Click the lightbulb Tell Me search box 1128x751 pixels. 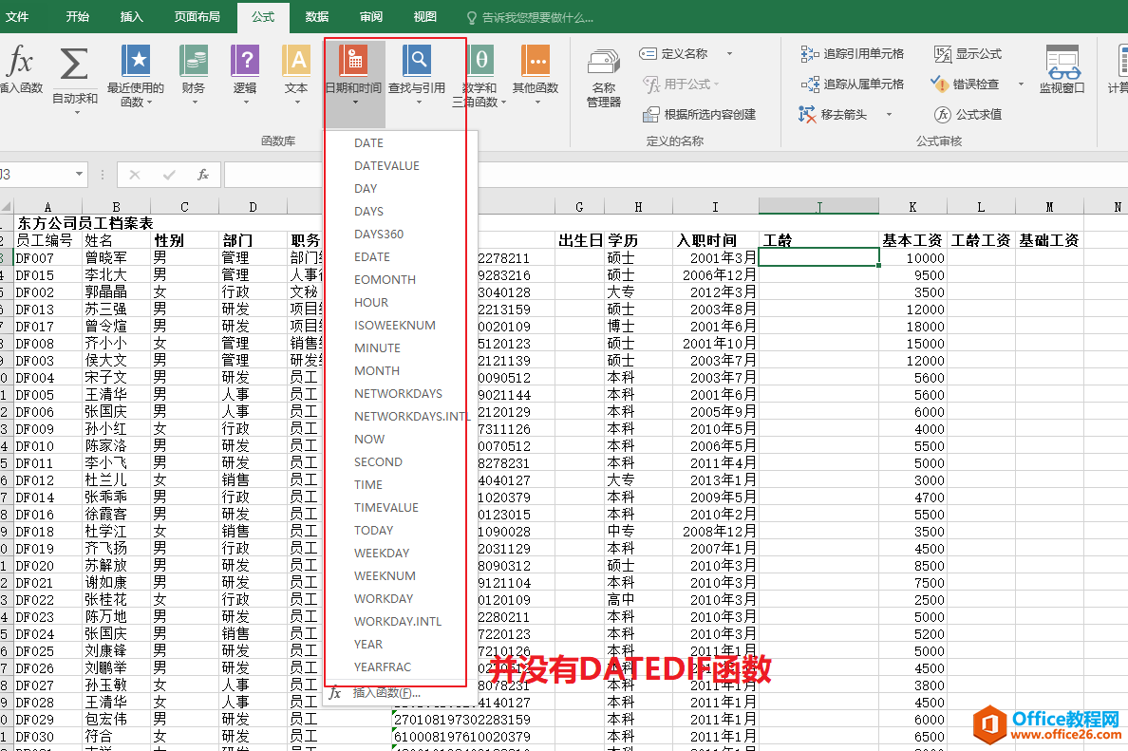coord(530,17)
